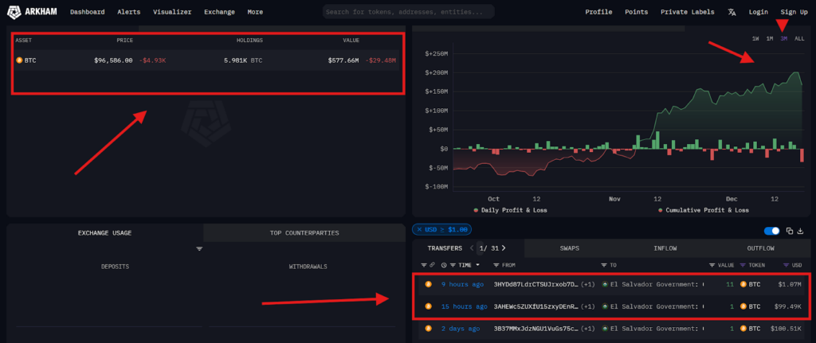The width and height of the screenshot is (816, 343).
Task: Click the search tokens and addresses field
Action: coord(409,12)
